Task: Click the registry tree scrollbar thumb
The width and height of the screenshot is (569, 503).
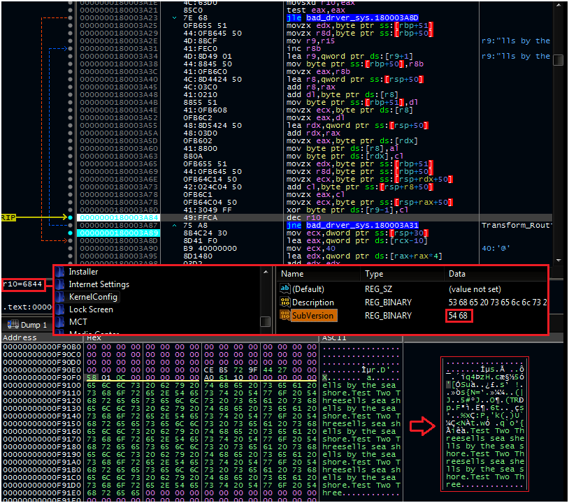Action: coord(266,321)
